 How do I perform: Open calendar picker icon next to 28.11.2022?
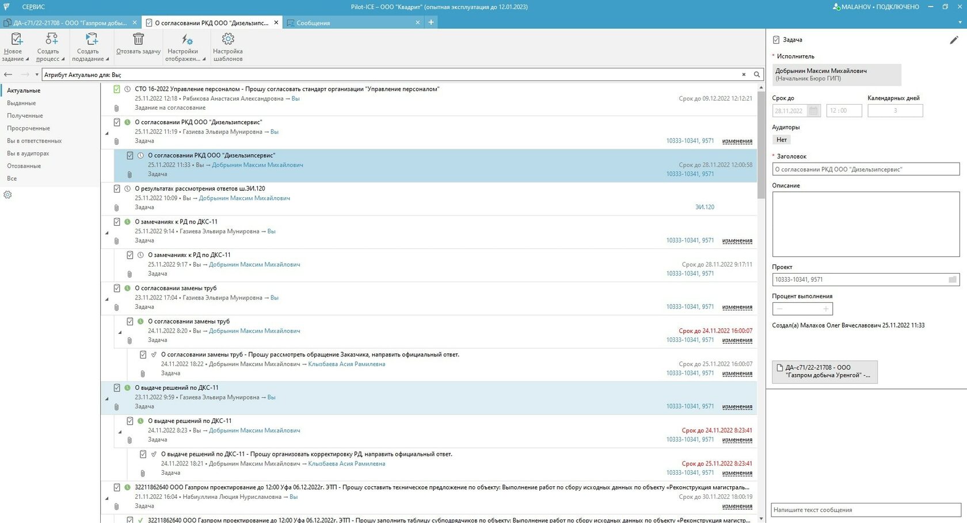pos(813,110)
